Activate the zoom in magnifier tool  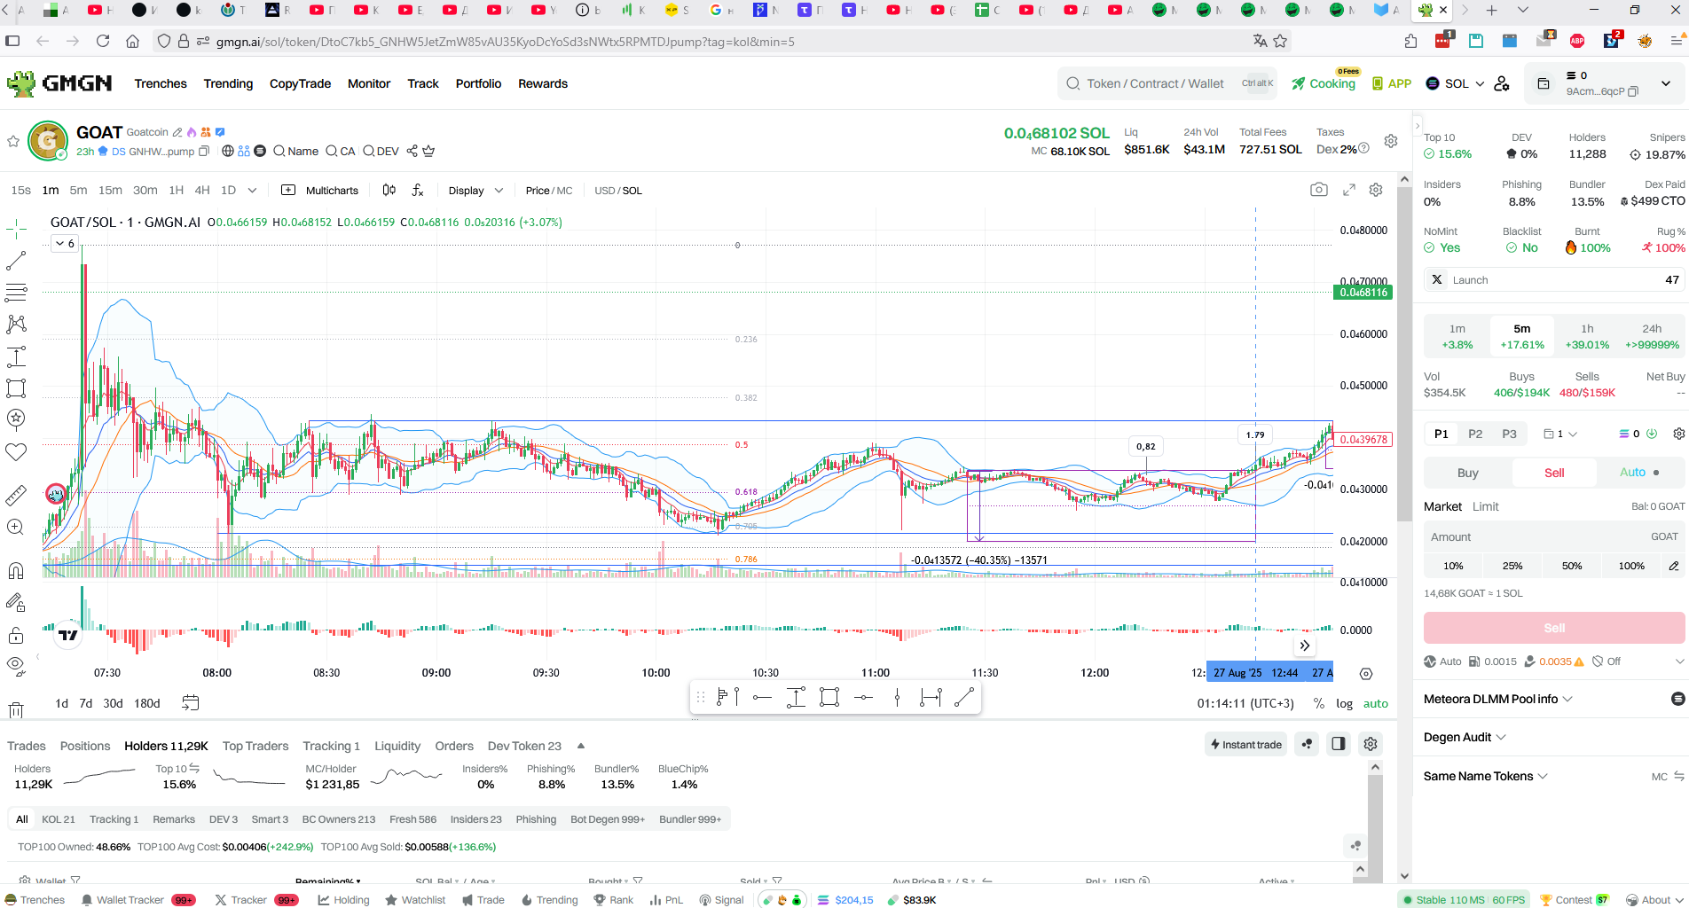(16, 527)
